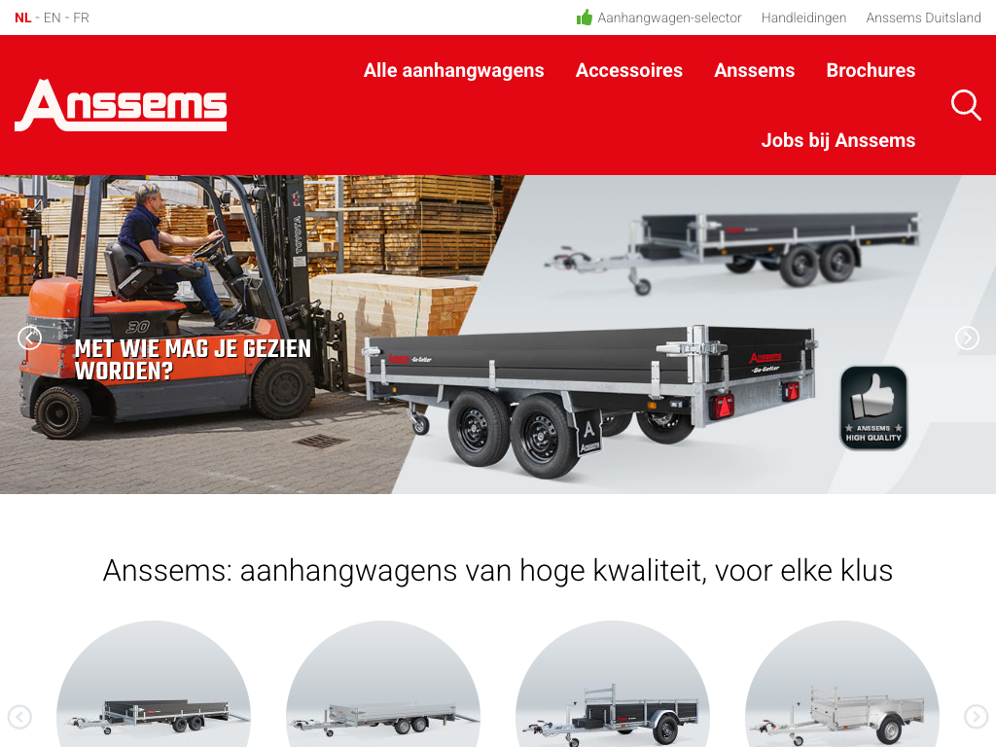
Task: Open the search magnifier icon
Action: pos(966,105)
